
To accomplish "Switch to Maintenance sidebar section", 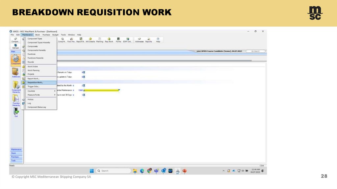I will 16,149.
